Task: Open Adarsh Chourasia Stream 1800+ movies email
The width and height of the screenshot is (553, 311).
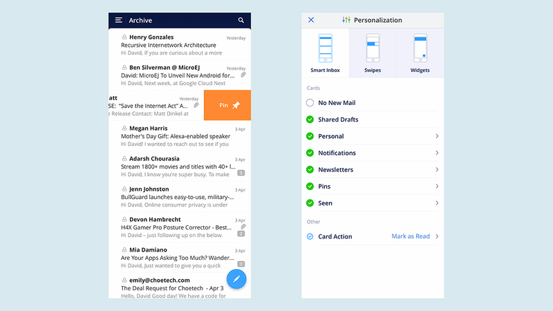Action: pyautogui.click(x=178, y=167)
